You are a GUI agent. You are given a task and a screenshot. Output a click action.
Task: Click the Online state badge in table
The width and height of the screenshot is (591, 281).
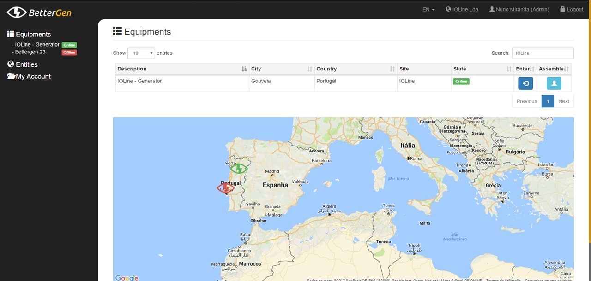461,82
